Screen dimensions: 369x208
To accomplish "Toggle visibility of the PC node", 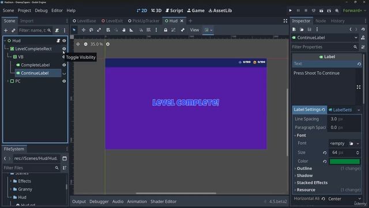I will (64, 81).
